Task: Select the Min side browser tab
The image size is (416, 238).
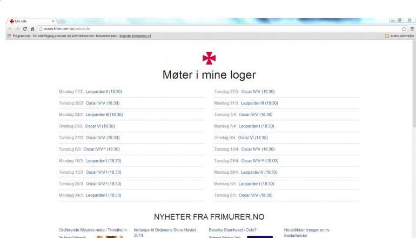Action: coord(30,21)
